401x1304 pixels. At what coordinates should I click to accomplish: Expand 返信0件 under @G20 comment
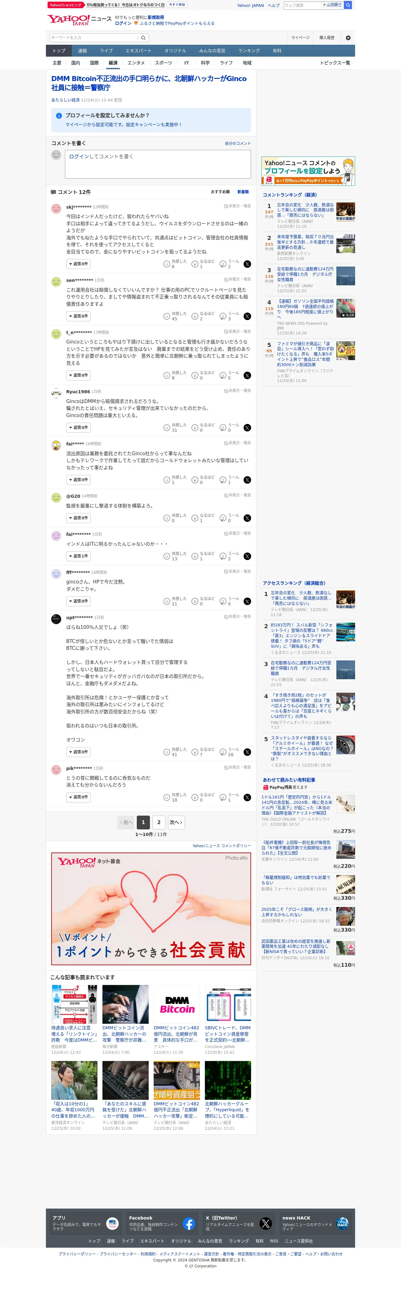click(78, 518)
